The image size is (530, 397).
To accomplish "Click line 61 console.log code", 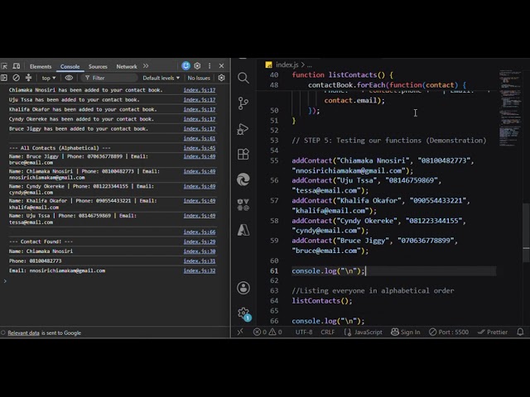I will [x=328, y=271].
